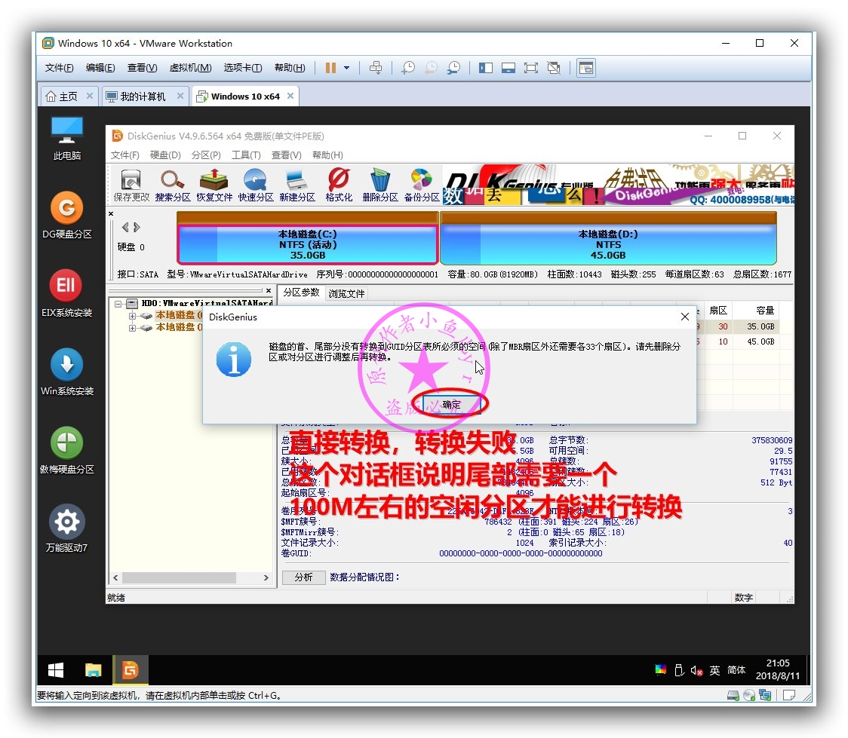This screenshot has height=738, width=848.
Task: Click the DiskGenius icon on the taskbar
Action: [131, 669]
